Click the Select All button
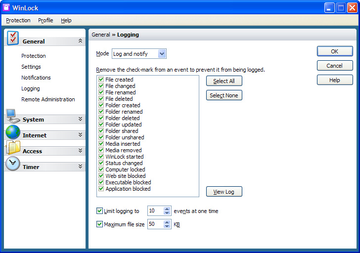This screenshot has height=253, width=360. point(224,81)
